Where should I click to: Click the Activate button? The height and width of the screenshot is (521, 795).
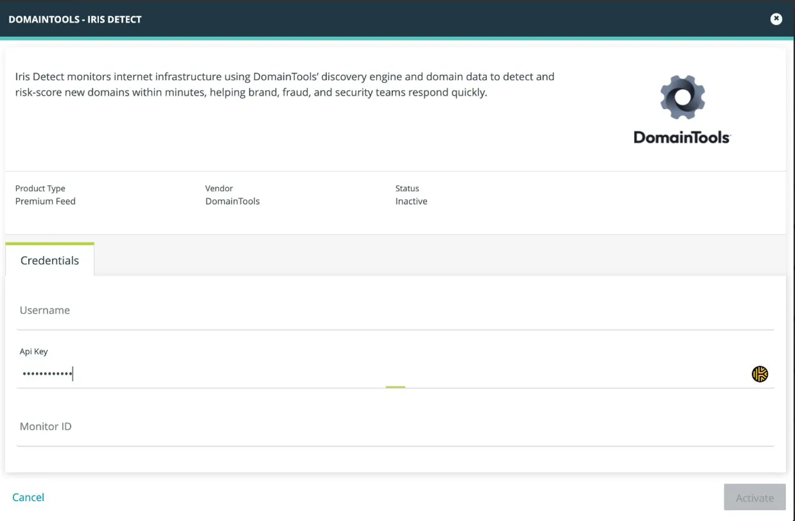[x=755, y=497]
